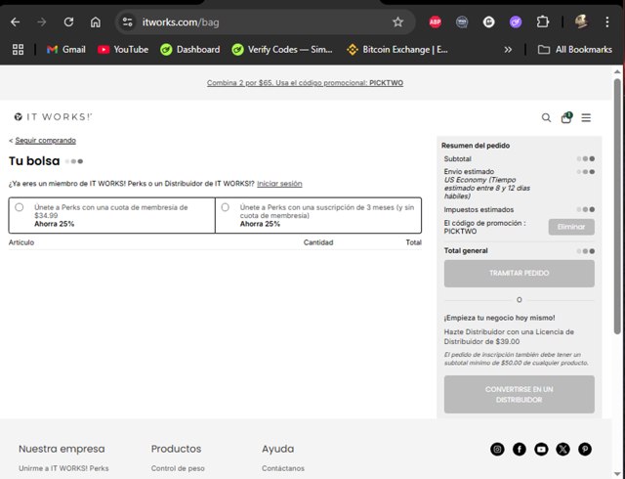The width and height of the screenshot is (625, 479).
Task: Click the blue circular extension icon beside ABP
Action: pyautogui.click(x=462, y=22)
